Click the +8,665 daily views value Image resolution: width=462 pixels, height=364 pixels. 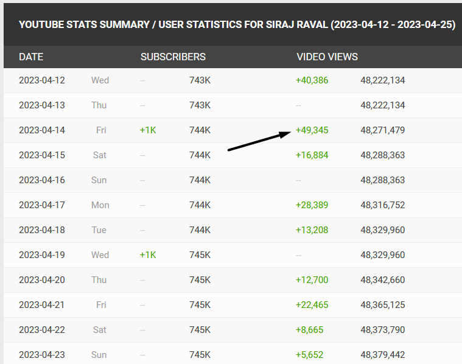pos(309,330)
